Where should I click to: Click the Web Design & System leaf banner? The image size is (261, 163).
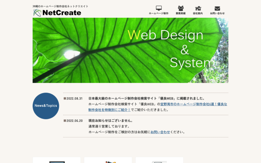(x=130, y=50)
